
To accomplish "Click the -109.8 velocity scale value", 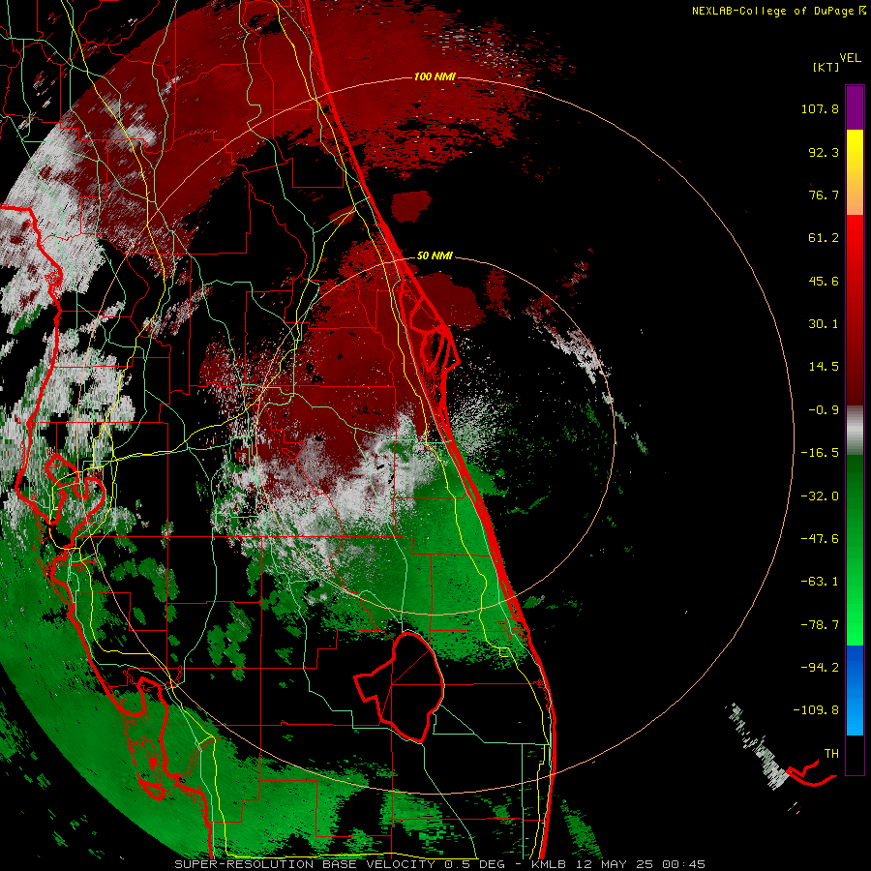I will click(x=816, y=710).
